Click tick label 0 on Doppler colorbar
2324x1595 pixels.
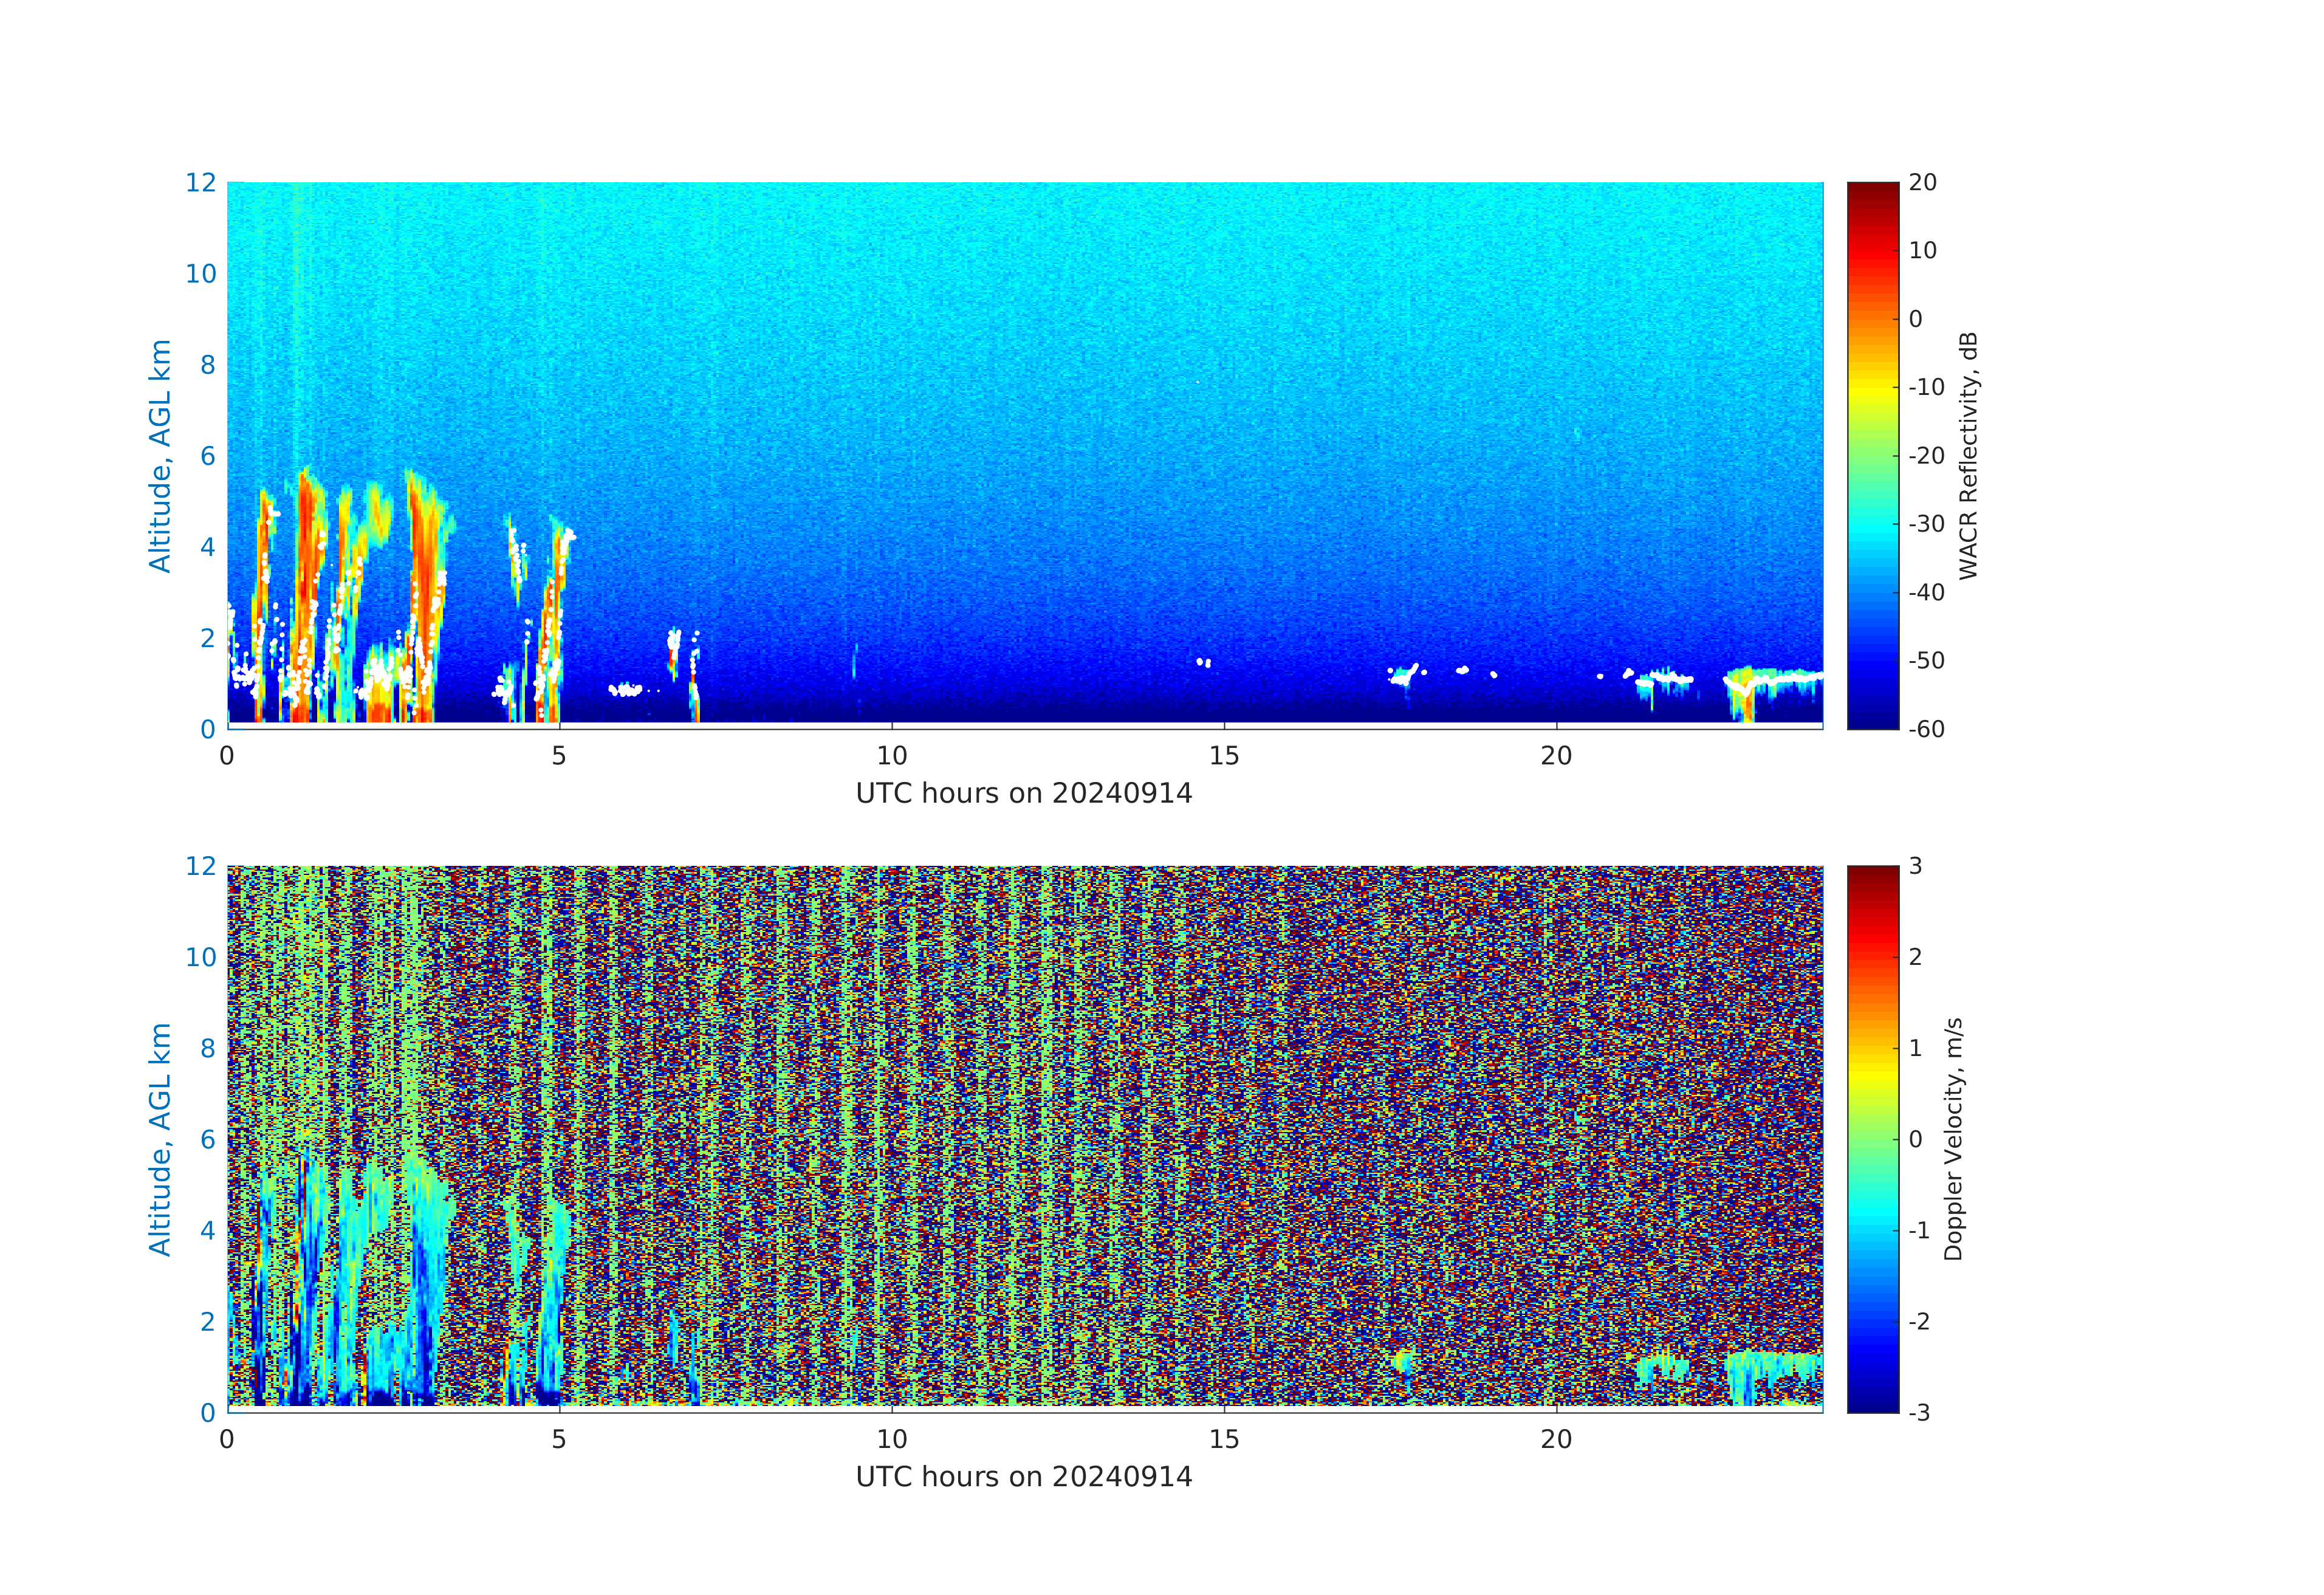pos(1915,1139)
